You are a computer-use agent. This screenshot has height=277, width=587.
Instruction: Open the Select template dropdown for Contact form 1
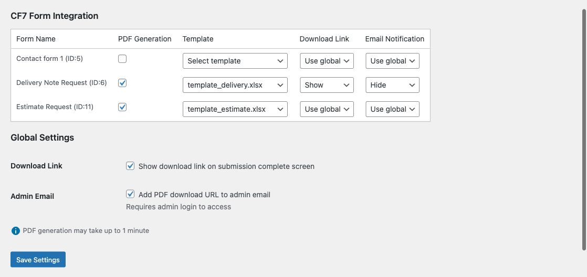235,61
